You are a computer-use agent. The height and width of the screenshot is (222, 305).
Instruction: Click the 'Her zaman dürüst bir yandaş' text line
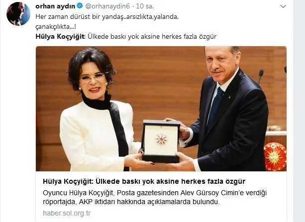pyautogui.click(x=107, y=17)
